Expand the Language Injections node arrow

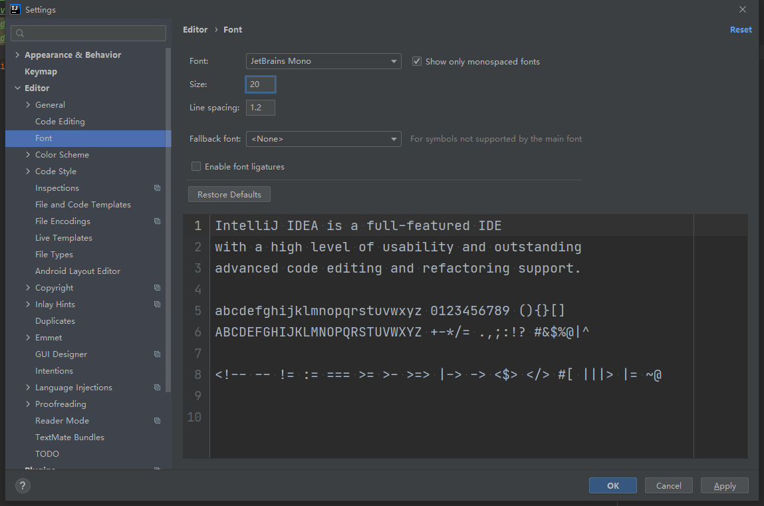tap(28, 388)
